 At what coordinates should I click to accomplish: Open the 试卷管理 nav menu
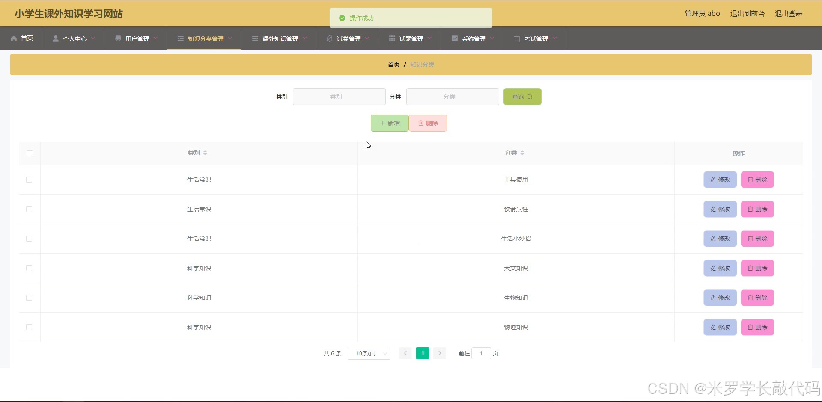pos(347,38)
